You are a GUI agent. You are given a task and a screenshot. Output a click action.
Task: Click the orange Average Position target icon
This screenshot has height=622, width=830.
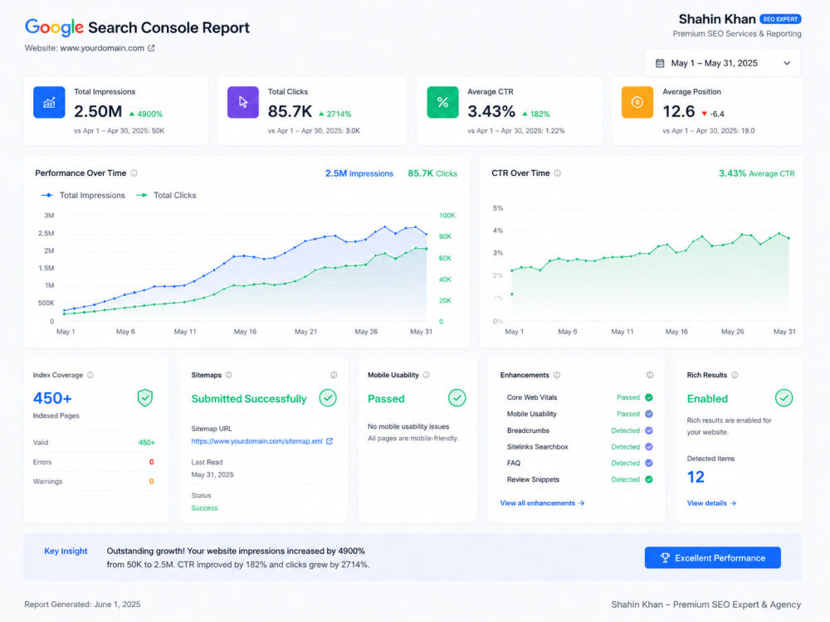pos(637,102)
